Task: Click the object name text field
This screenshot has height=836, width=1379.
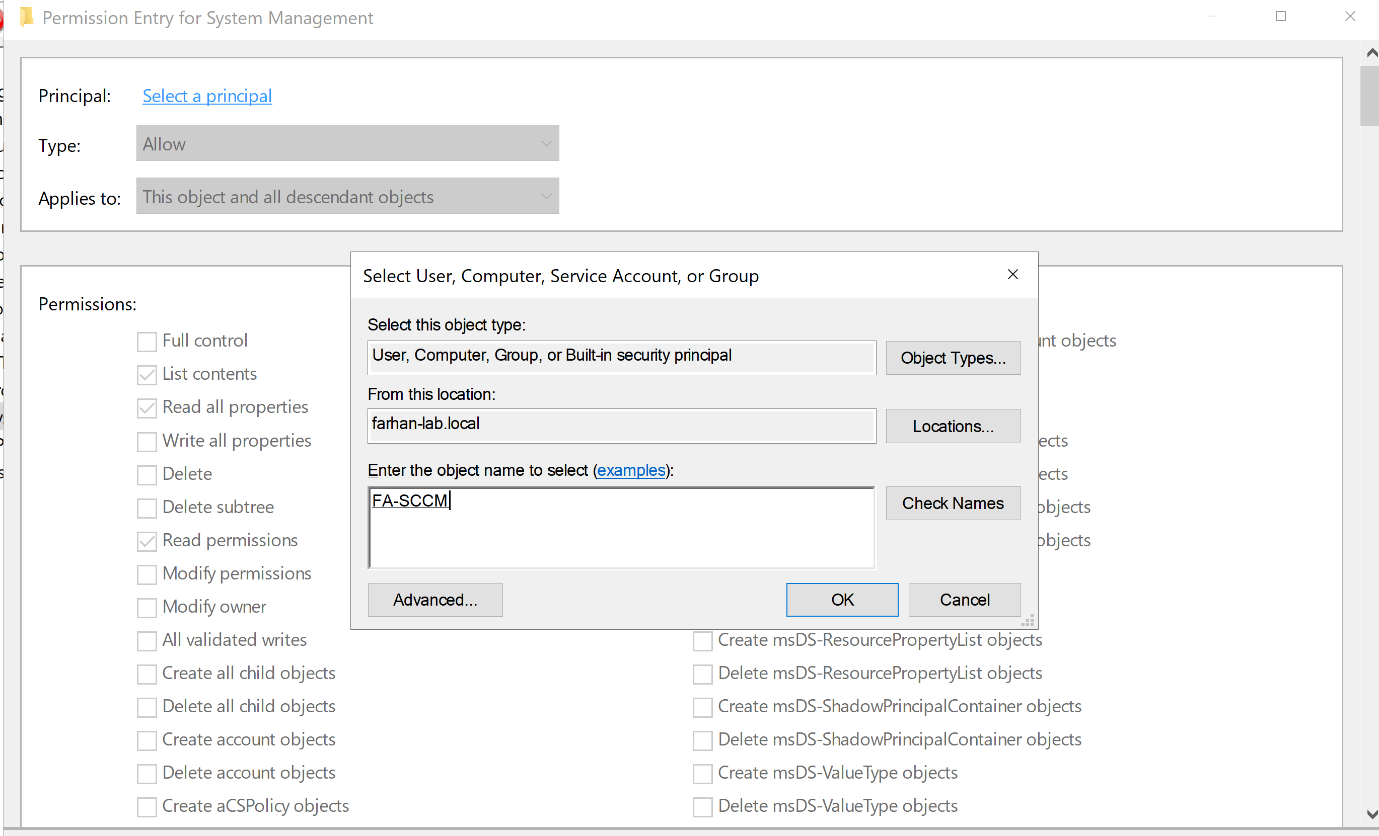Action: coord(621,528)
